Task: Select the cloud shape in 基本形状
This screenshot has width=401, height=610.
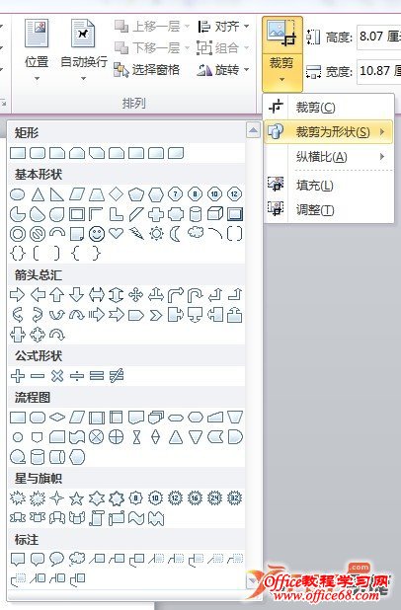Action: pos(196,233)
